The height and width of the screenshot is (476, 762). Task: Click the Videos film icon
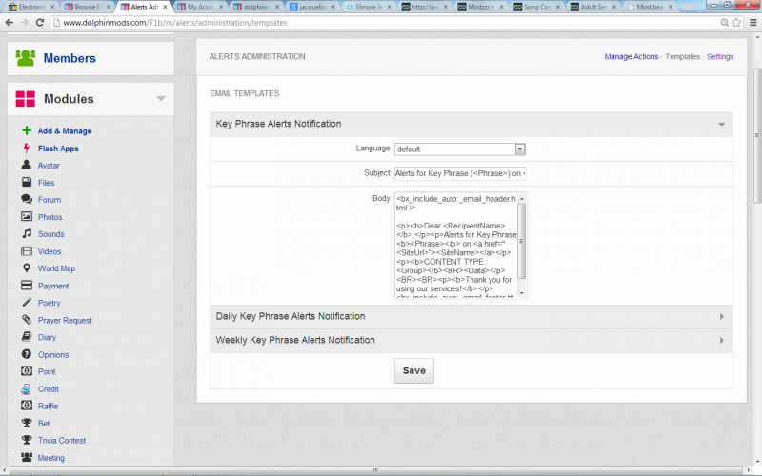coord(27,251)
